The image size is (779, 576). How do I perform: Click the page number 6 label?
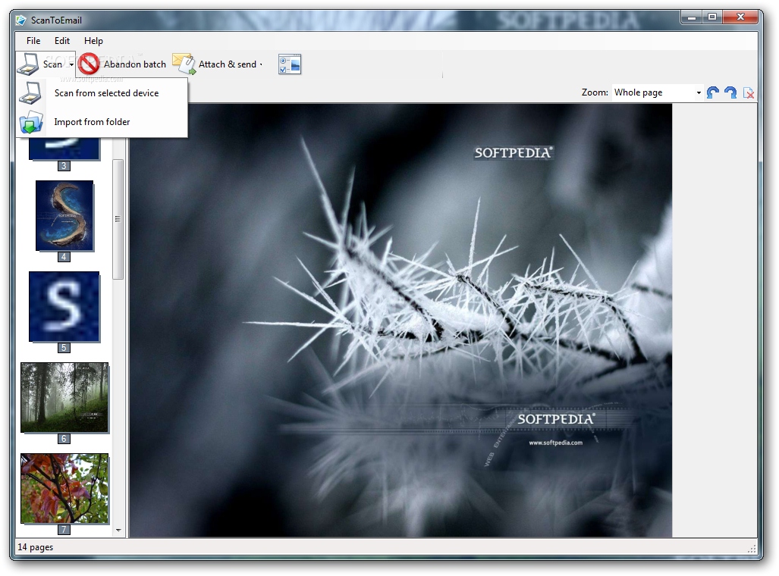point(64,439)
